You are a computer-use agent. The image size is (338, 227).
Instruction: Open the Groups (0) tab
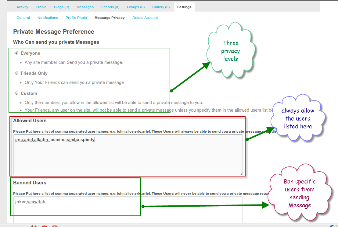coord(135,7)
